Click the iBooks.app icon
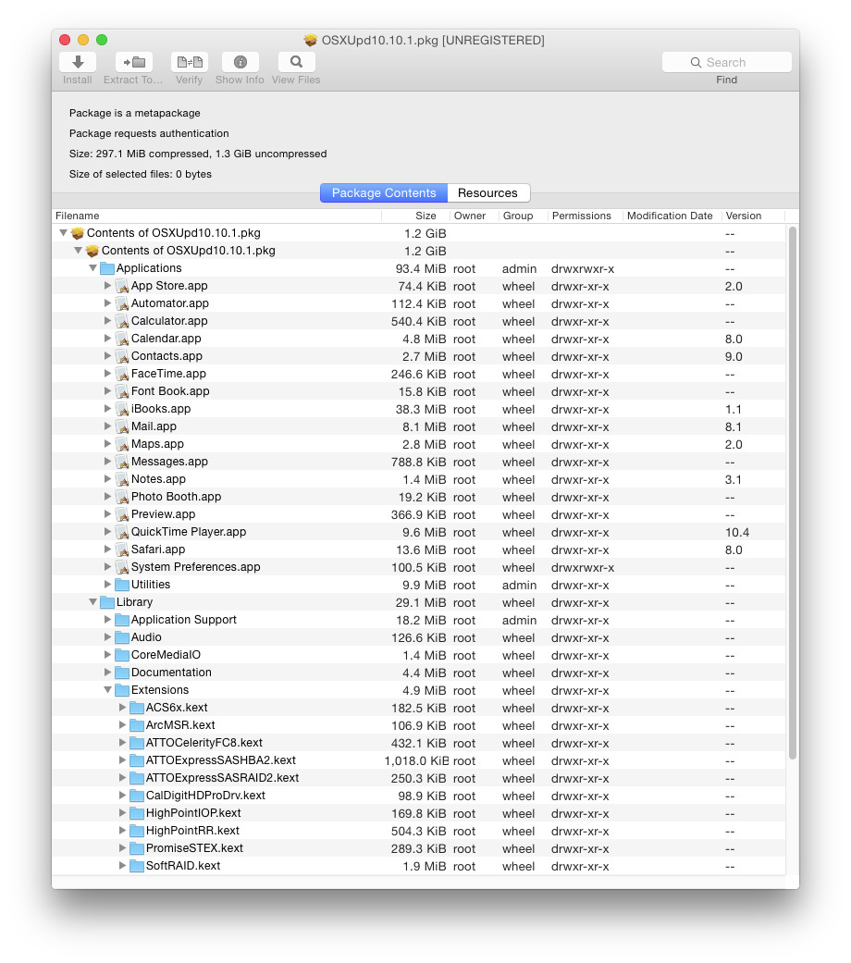 pyautogui.click(x=122, y=409)
